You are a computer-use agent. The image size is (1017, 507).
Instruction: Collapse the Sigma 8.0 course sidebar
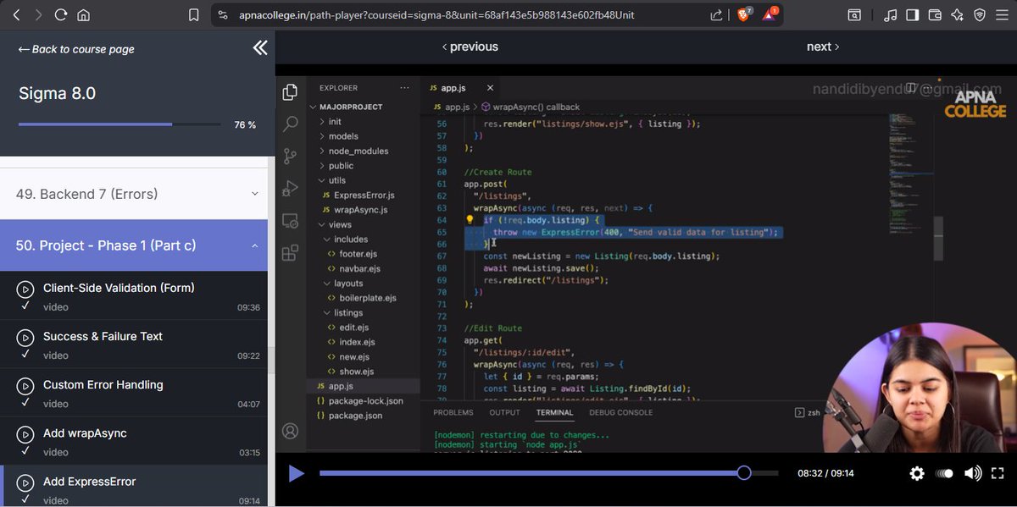coord(260,48)
